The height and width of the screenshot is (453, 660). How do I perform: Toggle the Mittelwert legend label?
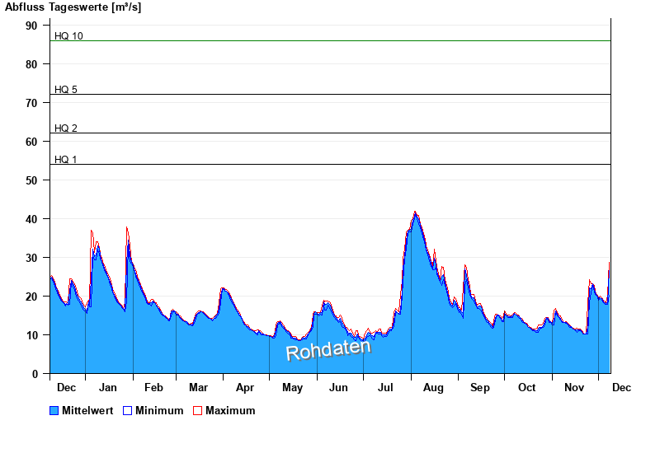click(88, 410)
